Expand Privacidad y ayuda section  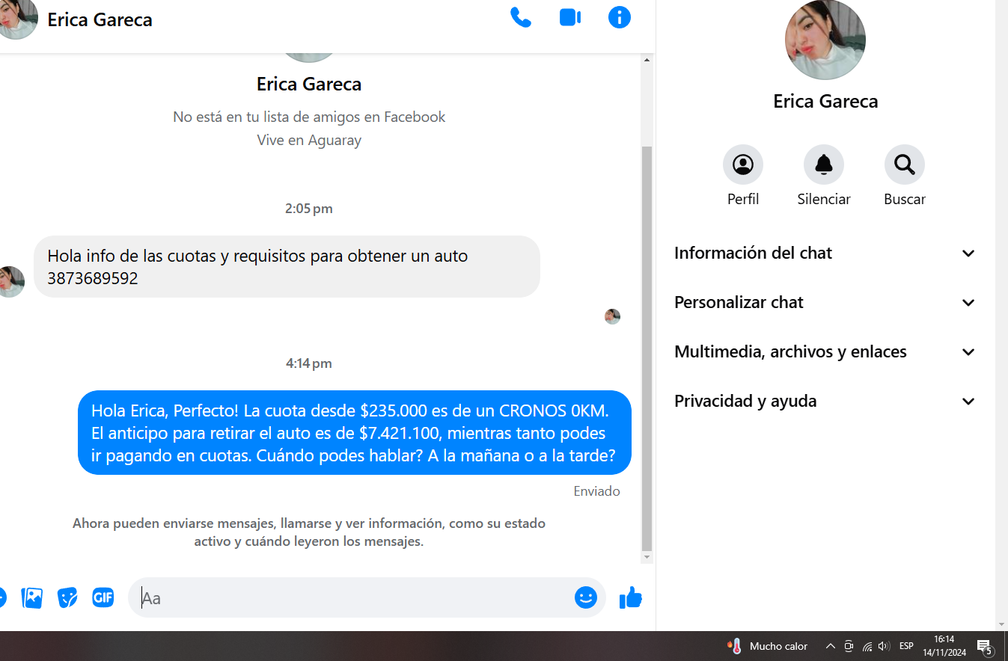(825, 401)
